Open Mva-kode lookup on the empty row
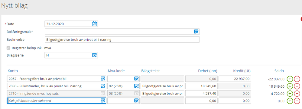302x109 pixels. pyautogui.click(x=136, y=101)
